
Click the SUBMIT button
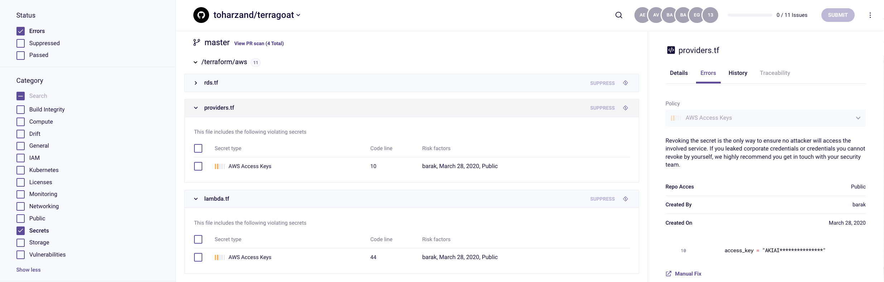pos(838,15)
